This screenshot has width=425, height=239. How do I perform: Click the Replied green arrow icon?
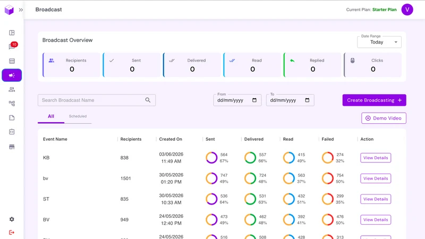coord(292,61)
